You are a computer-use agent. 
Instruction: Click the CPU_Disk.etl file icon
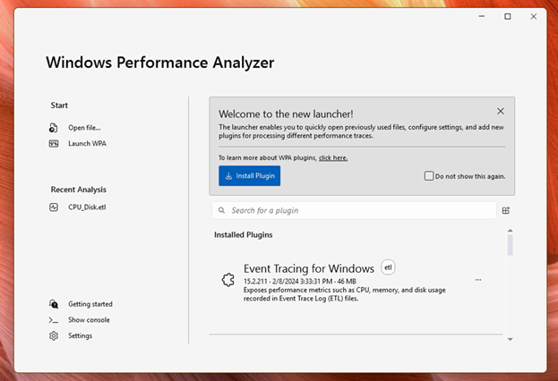pos(54,207)
